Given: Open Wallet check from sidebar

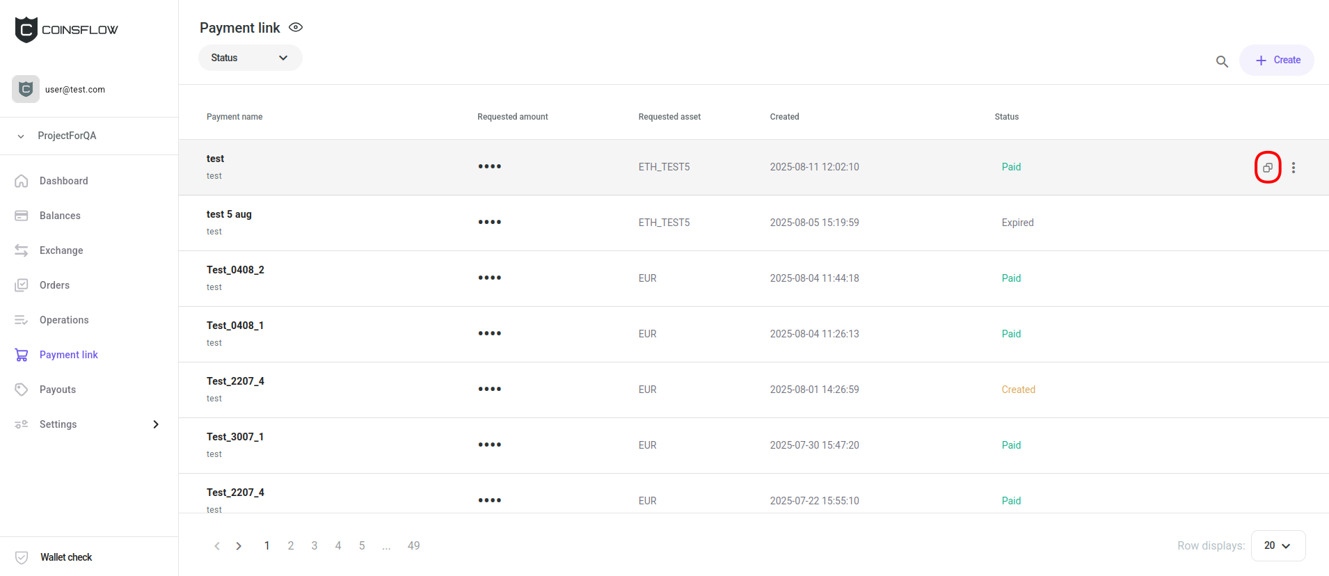Looking at the screenshot, I should tap(65, 557).
